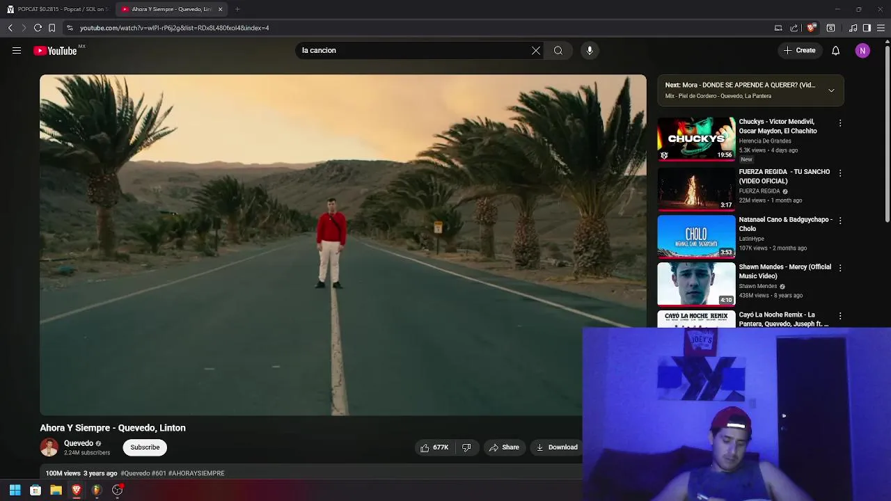Open account menu avatar N
This screenshot has width=891, height=501.
(x=862, y=51)
